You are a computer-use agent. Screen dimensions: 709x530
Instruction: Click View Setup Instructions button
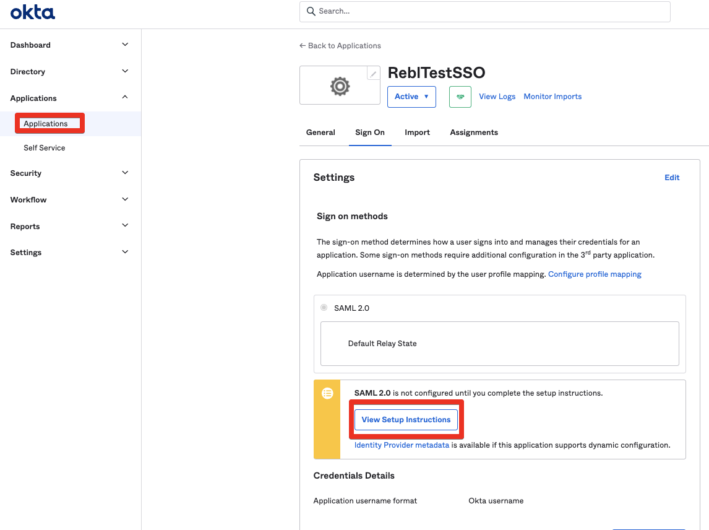pos(406,420)
